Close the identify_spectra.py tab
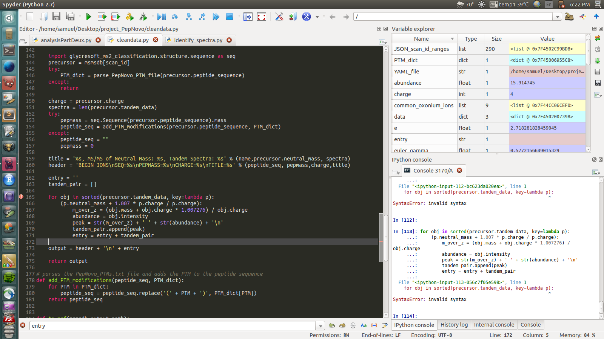604x339 pixels. 229,40
